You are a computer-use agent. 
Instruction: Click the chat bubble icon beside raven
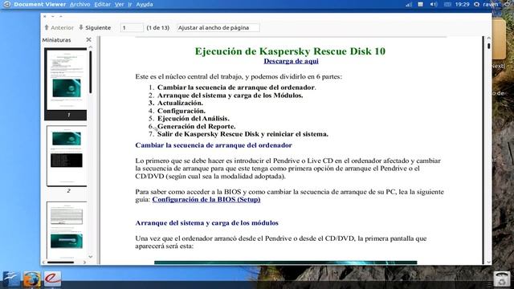(x=476, y=4)
